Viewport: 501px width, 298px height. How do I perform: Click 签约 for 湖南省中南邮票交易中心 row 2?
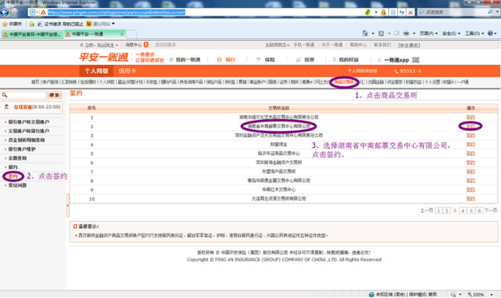click(x=471, y=126)
